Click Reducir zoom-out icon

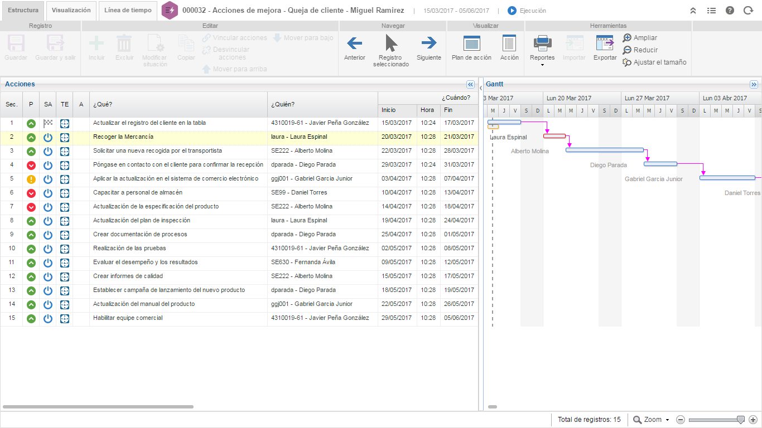pyautogui.click(x=627, y=50)
